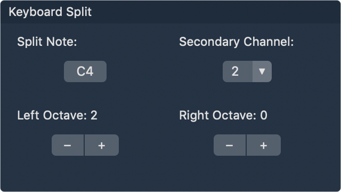The width and height of the screenshot is (341, 192).
Task: Lower the Right Octave using minus button
Action: 230,145
